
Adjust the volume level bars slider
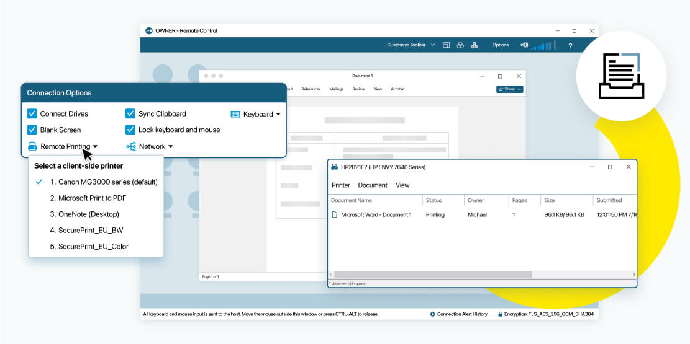[543, 45]
